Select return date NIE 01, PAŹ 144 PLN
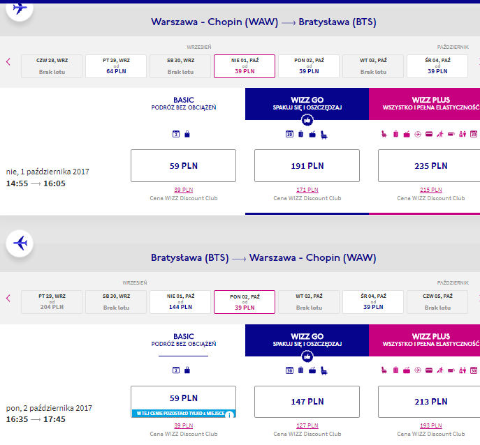Screen dimensions: 480x445 point(180,302)
